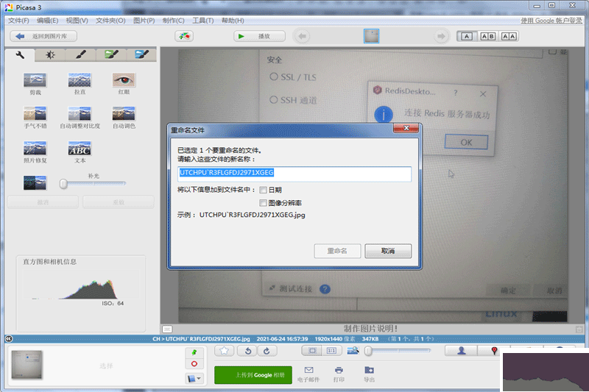
Task: Select the photo tray thumbnail
Action: click(27, 364)
